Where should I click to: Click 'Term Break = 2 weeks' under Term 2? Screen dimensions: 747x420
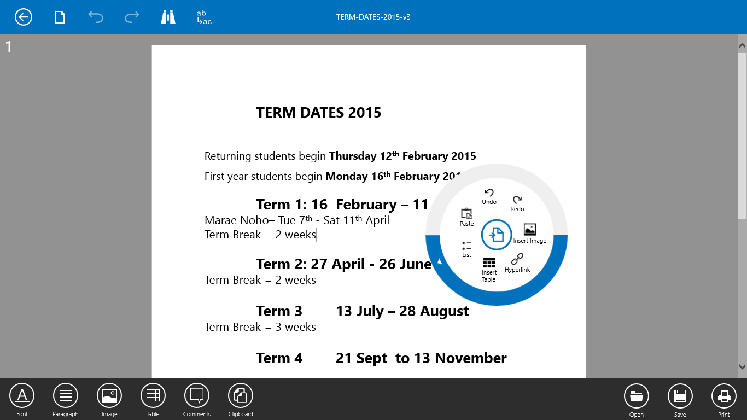pyautogui.click(x=260, y=280)
